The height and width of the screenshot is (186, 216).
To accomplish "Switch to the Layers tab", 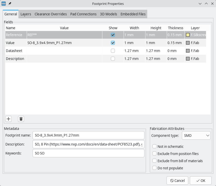I will (x=26, y=14).
